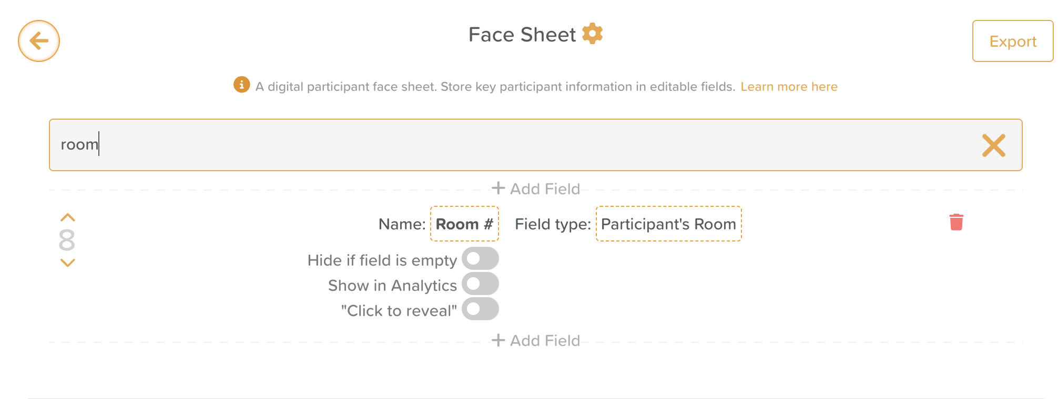
Task: Move the Room # field up
Action: tap(68, 217)
